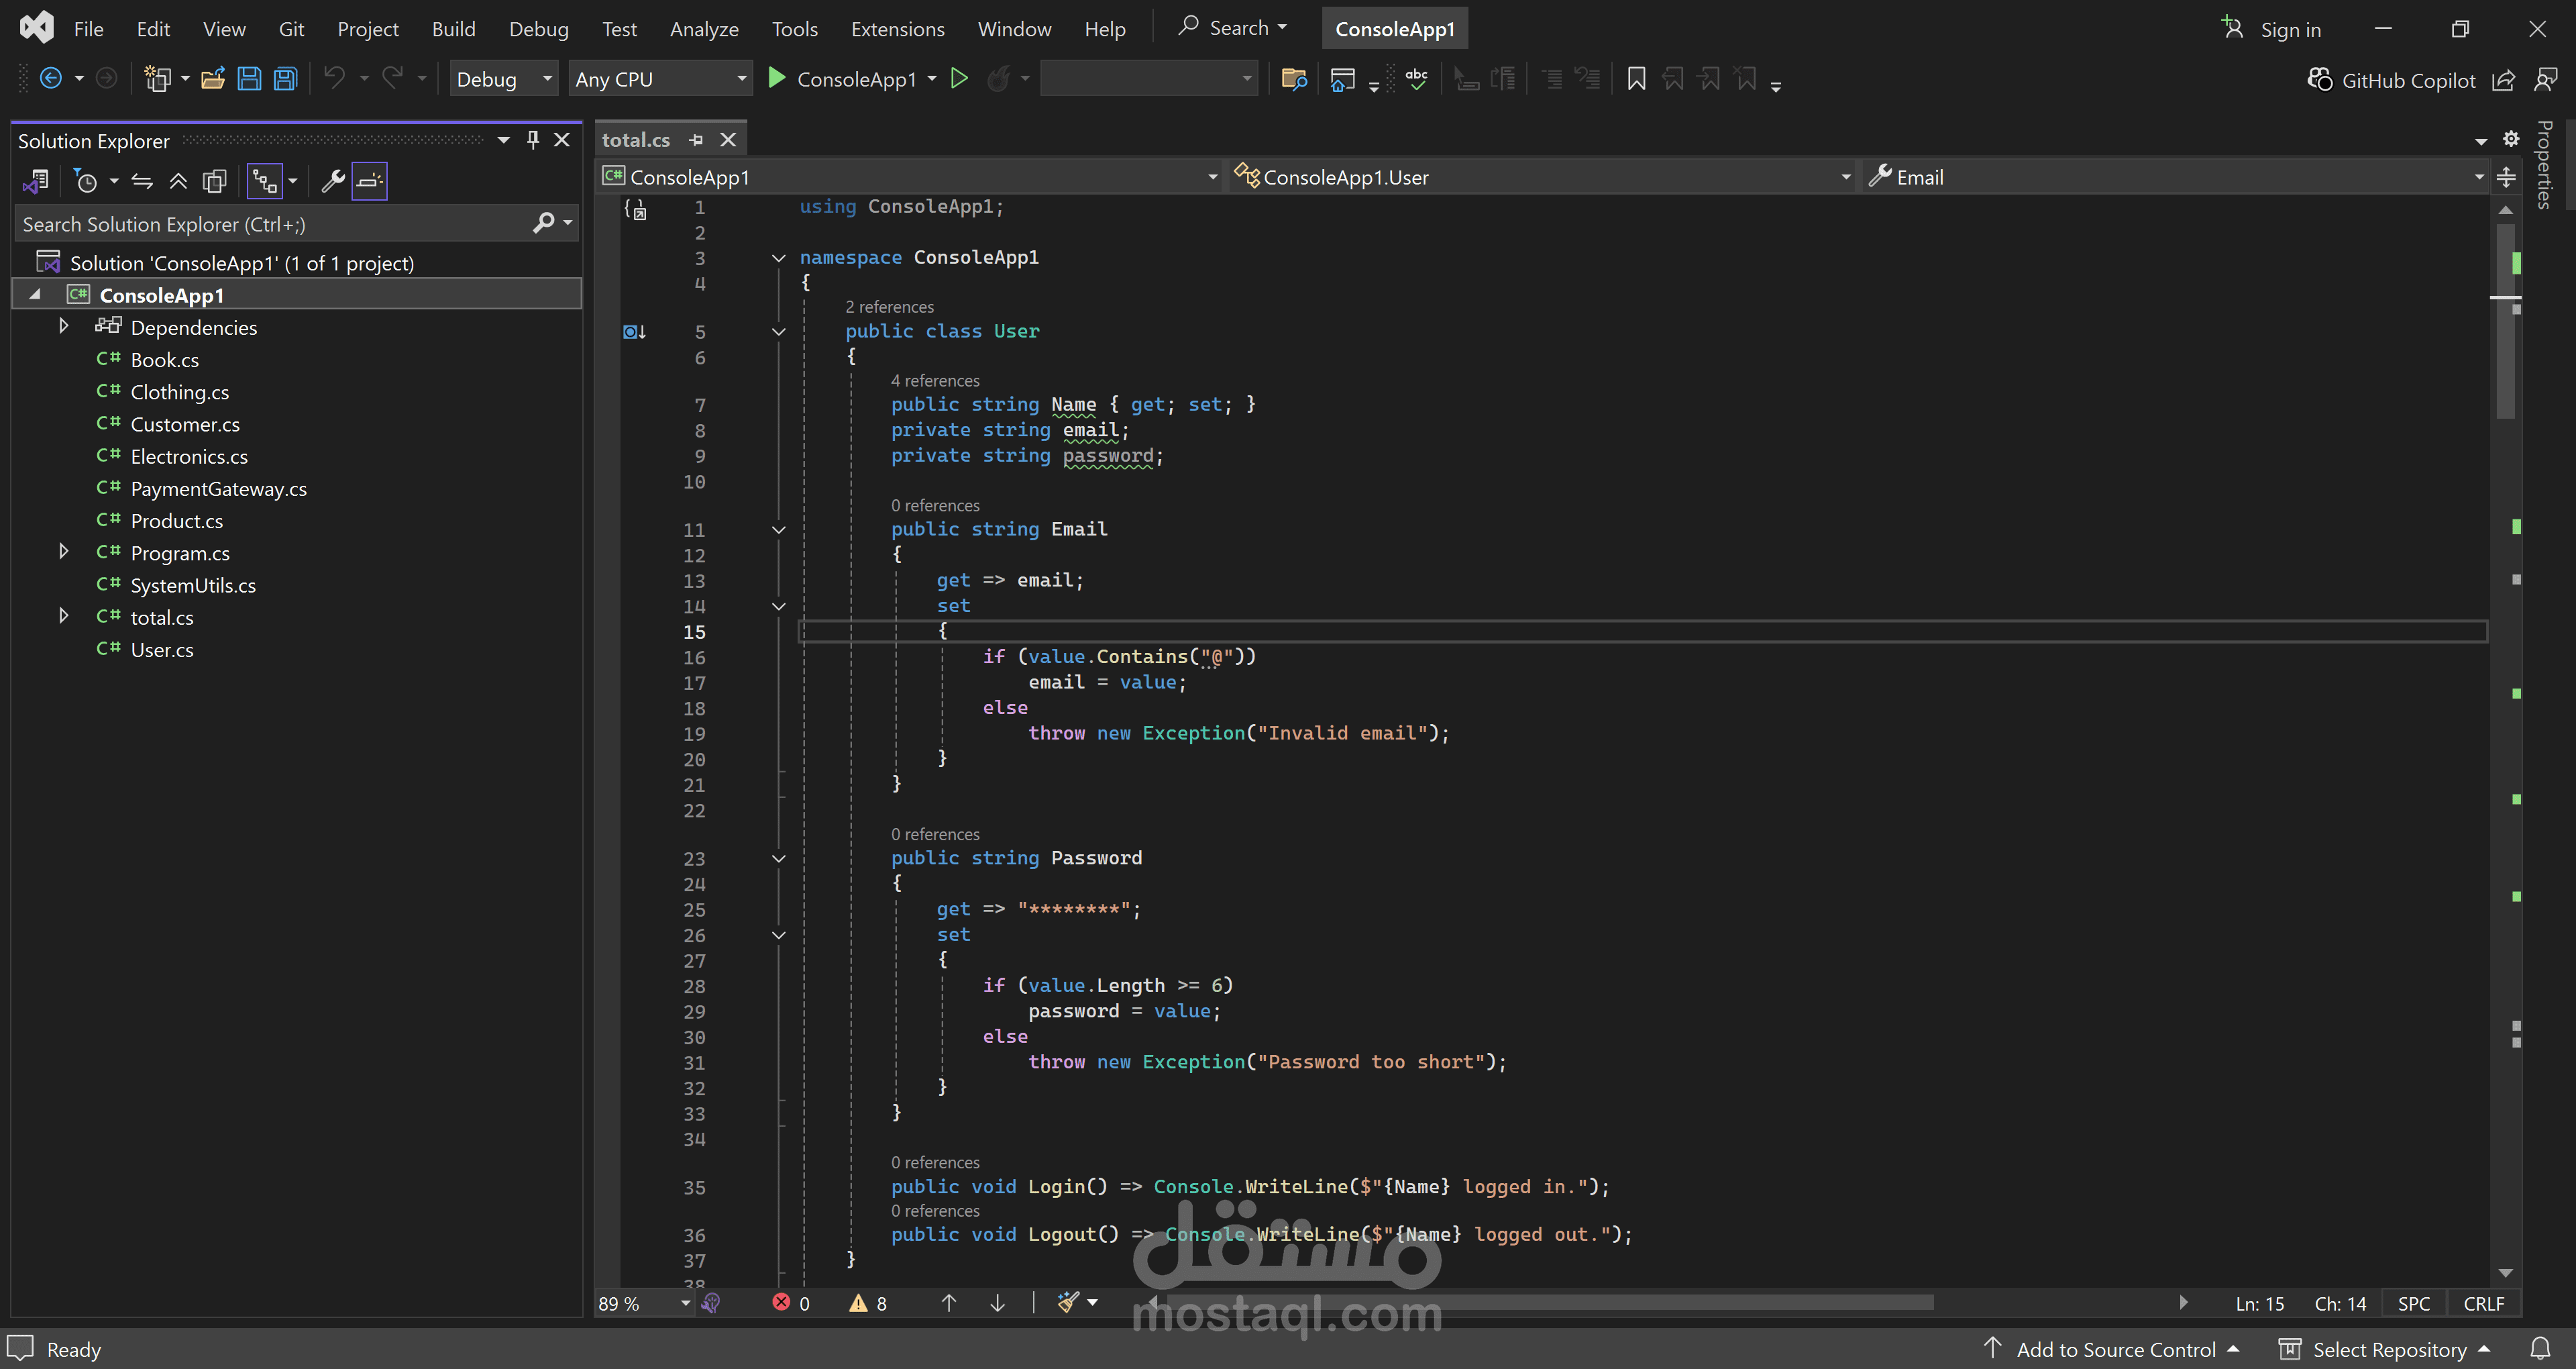This screenshot has width=2576, height=1369.
Task: Click the editor horizontal scrollbar thumb
Action: coord(1550,1302)
